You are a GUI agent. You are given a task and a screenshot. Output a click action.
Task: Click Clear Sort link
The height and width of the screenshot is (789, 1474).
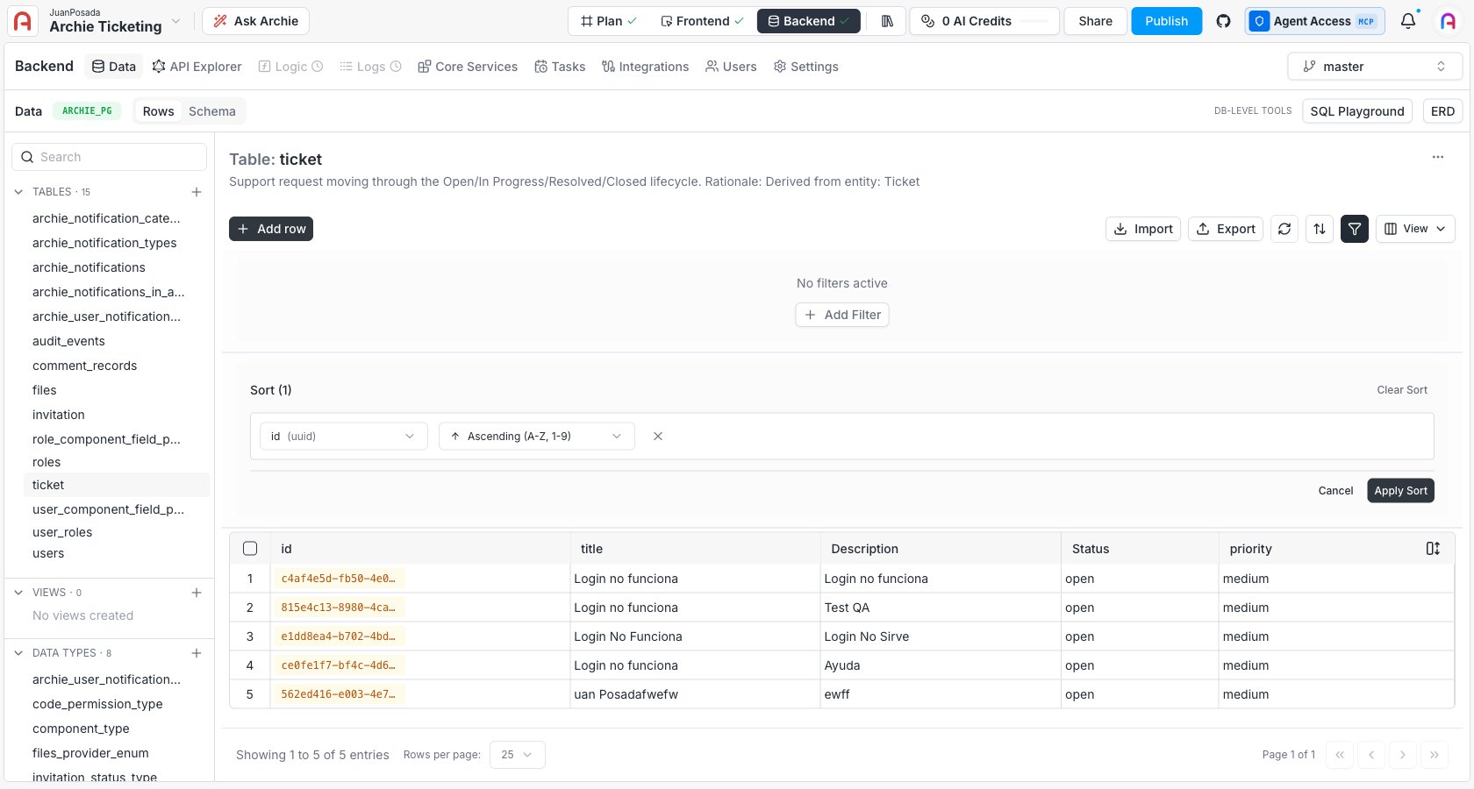(1402, 390)
